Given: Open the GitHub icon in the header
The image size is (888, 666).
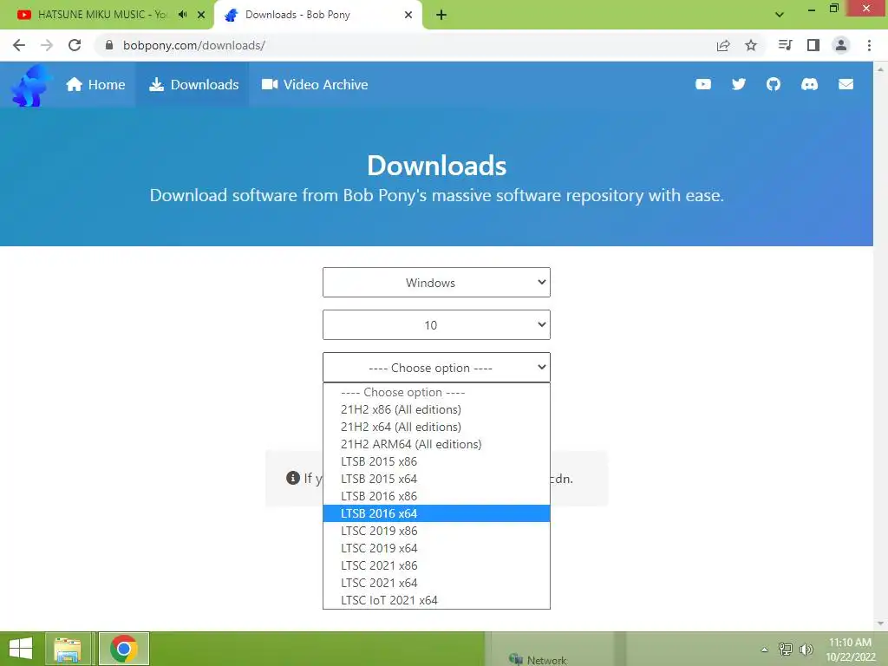Looking at the screenshot, I should click(x=774, y=84).
